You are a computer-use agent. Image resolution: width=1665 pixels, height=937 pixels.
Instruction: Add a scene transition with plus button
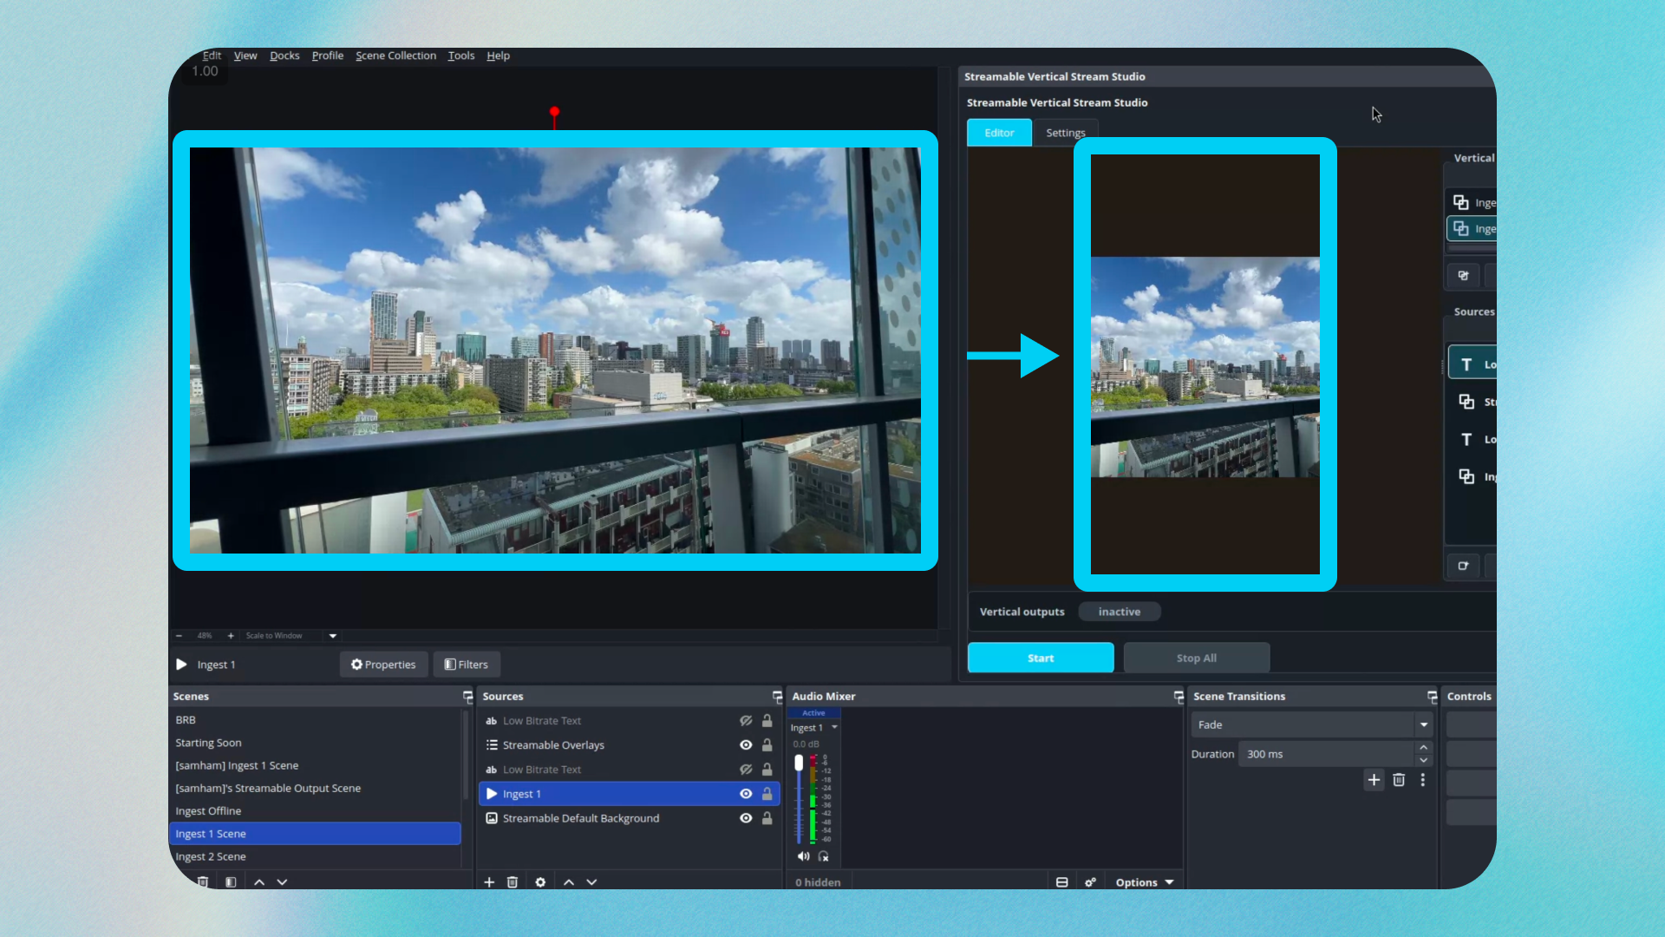pyautogui.click(x=1374, y=780)
